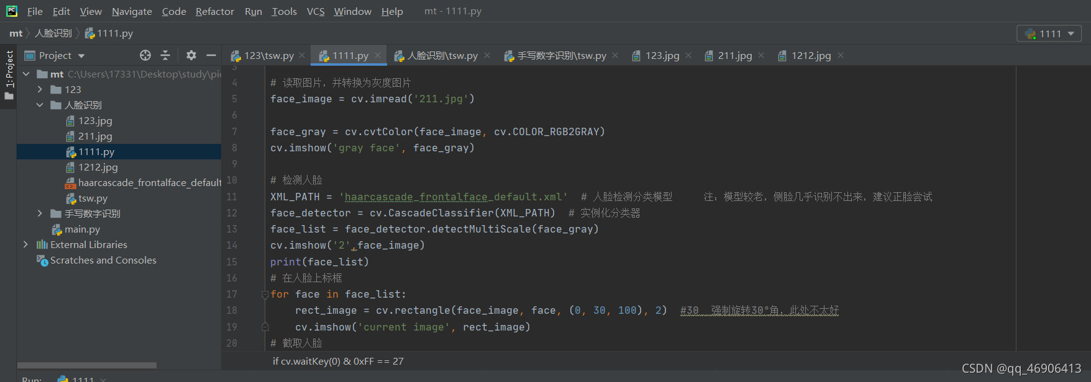This screenshot has width=1091, height=382.
Task: Close the 人脸识别\tsw.py tab
Action: tap(487, 55)
